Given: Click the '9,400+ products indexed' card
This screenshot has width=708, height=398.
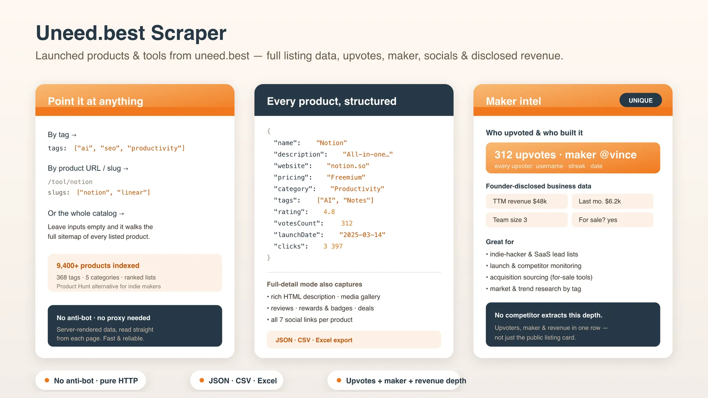Looking at the screenshot, I should click(135, 273).
